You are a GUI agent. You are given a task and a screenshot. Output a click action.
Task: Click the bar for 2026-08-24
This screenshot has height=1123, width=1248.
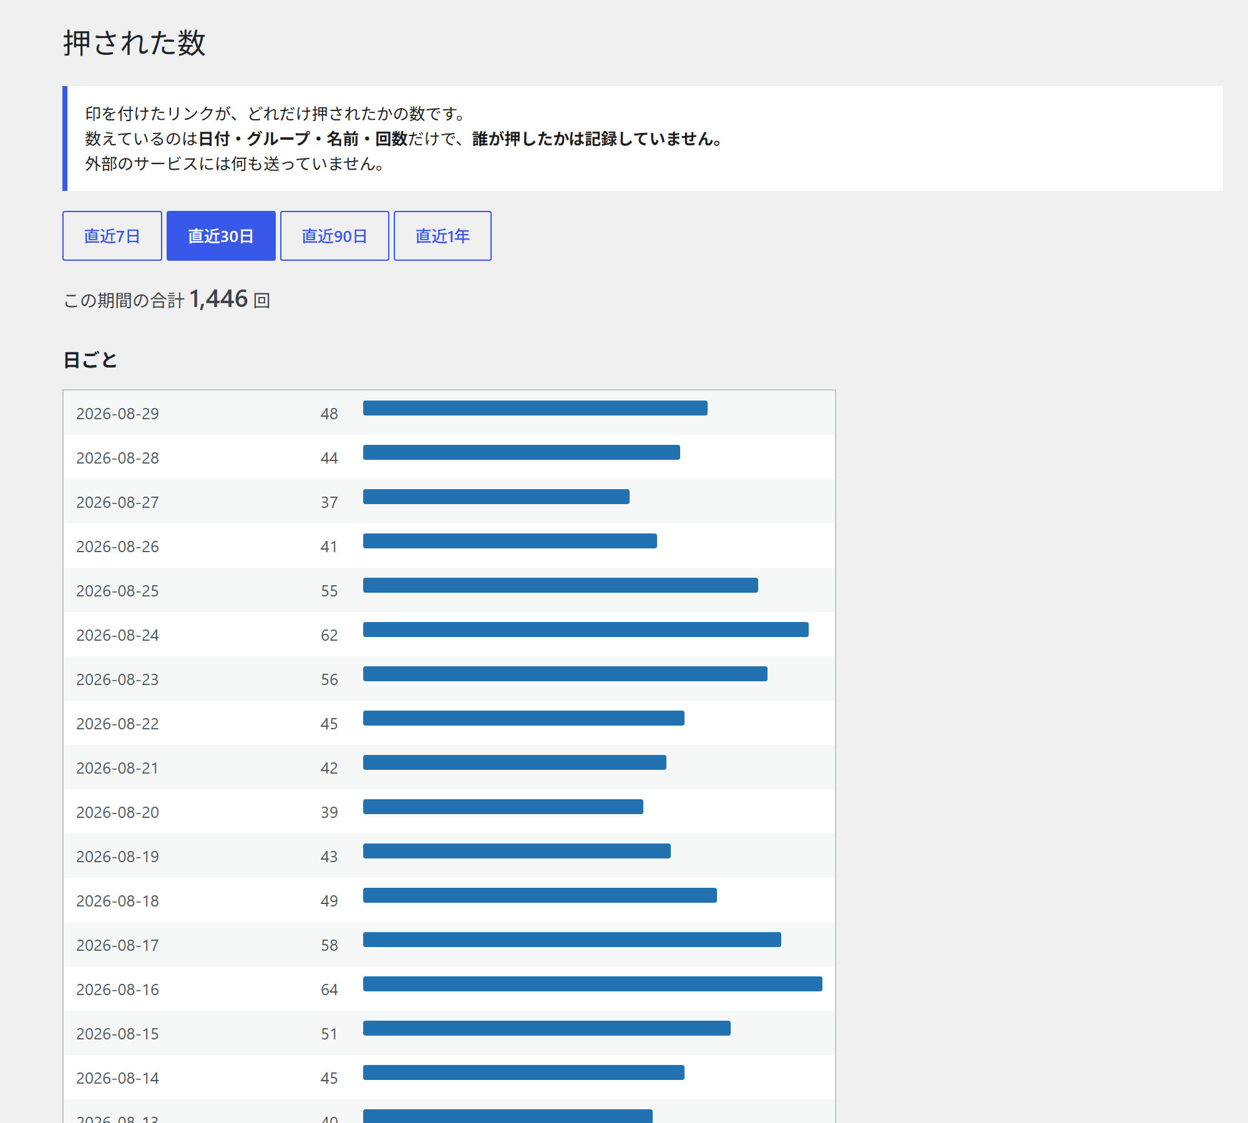586,630
